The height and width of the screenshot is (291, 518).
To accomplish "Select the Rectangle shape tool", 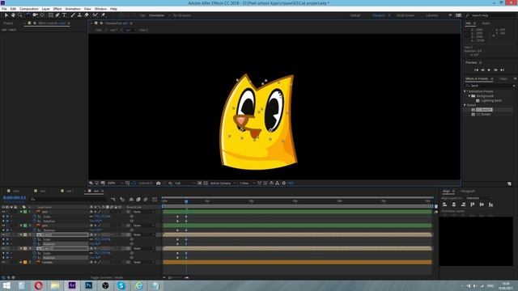I will [50, 15].
